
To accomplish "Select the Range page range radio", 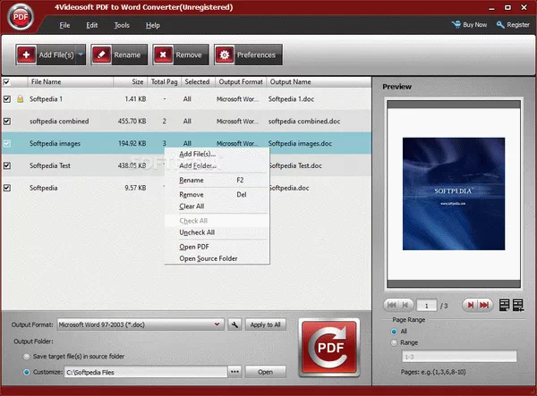I will point(394,342).
